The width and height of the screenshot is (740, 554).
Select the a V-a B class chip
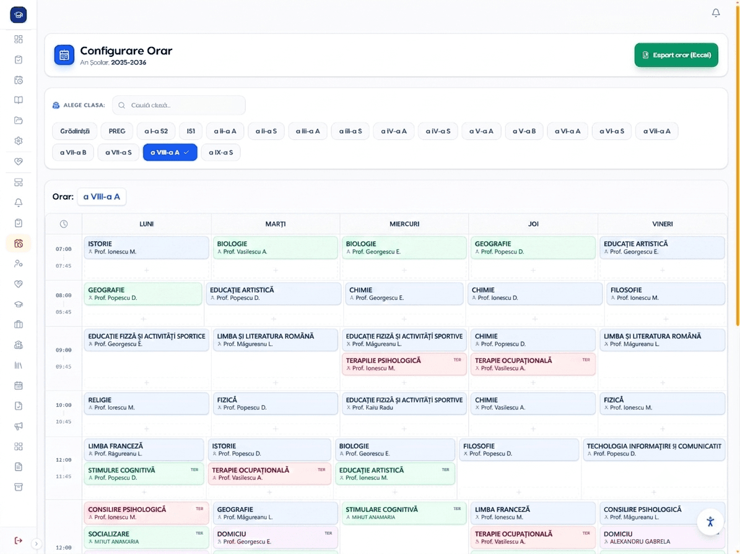coord(525,131)
